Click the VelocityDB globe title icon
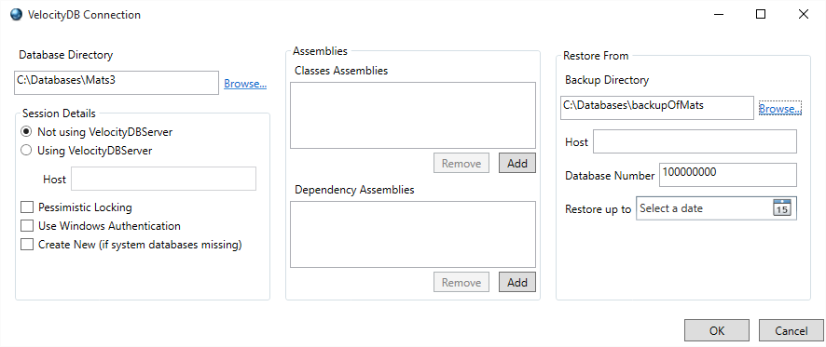The height and width of the screenshot is (347, 826). pos(17,15)
